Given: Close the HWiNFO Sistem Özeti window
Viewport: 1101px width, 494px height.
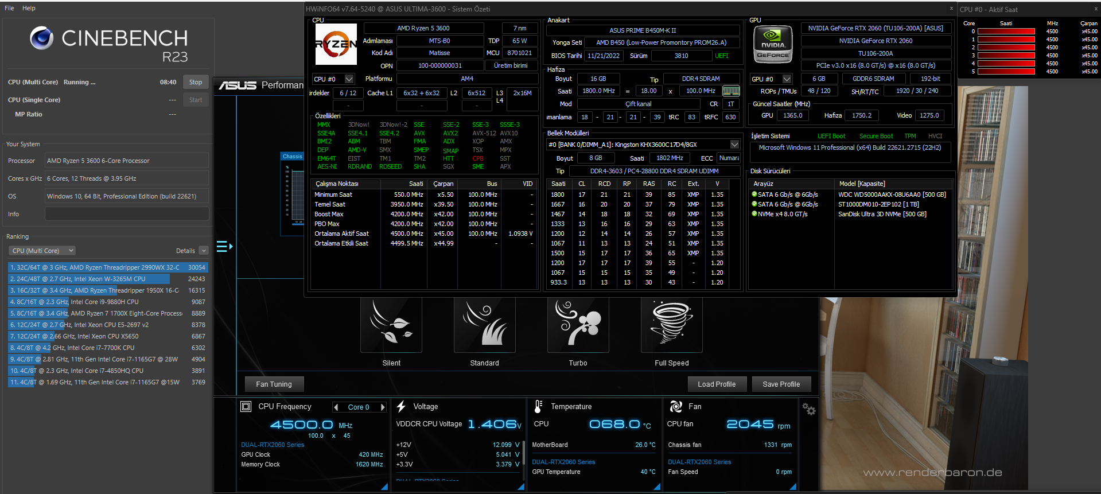Looking at the screenshot, I should (x=951, y=9).
